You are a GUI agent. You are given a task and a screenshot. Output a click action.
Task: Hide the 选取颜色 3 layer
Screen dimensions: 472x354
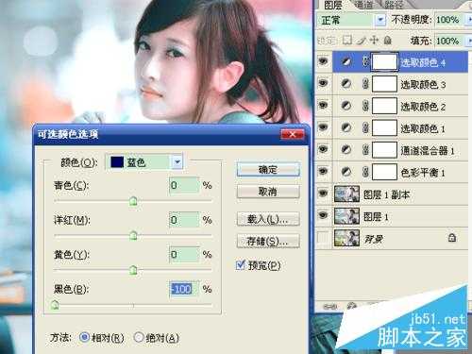click(323, 83)
